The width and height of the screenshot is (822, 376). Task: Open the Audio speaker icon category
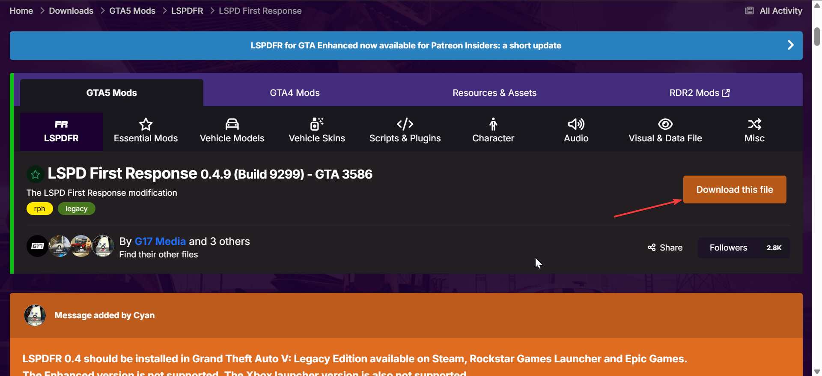(x=576, y=124)
